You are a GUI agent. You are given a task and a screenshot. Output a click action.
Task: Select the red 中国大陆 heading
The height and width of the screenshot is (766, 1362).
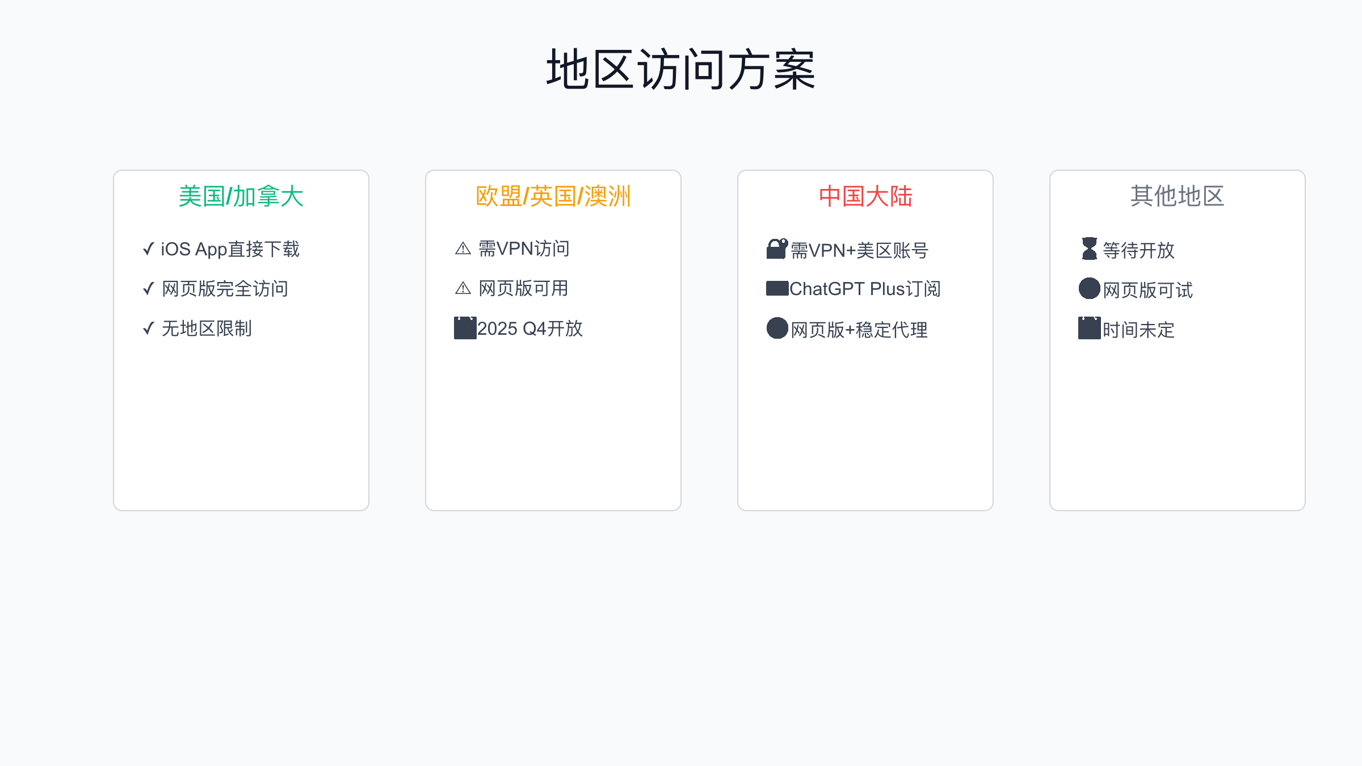865,196
